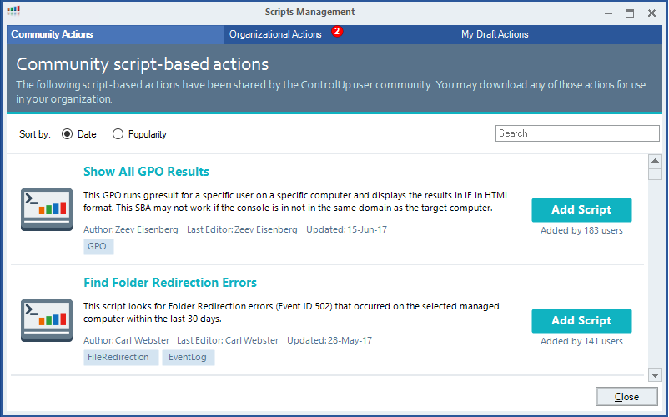Add the Find Folder Redirection Errors script

coord(581,320)
